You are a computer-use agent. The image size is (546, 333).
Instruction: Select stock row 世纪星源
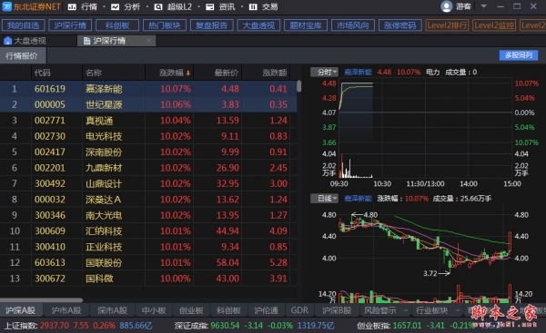coord(148,104)
